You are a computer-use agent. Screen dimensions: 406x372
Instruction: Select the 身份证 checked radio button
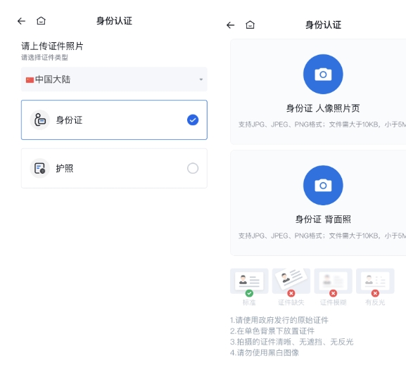coord(193,120)
